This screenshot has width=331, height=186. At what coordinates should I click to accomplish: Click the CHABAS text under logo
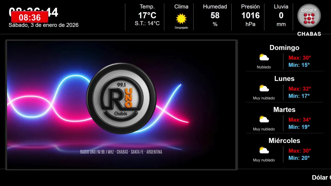(309, 34)
